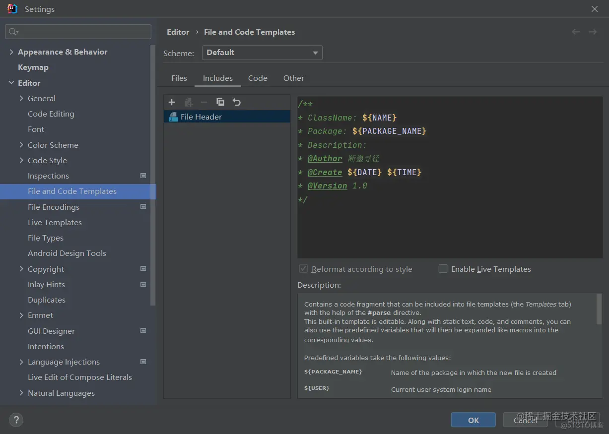Click the File Header template file icon
This screenshot has width=609, height=434.
click(x=173, y=117)
